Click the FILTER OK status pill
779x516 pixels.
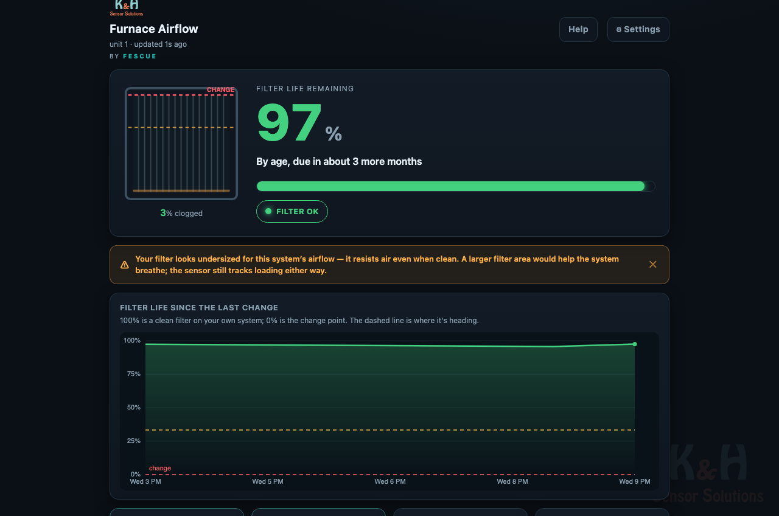tap(292, 211)
